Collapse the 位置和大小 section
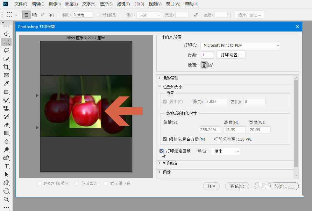The height and width of the screenshot is (211, 312). click(160, 87)
